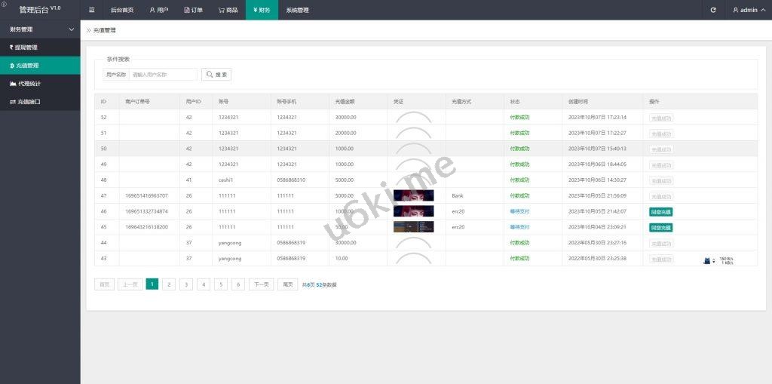The width and height of the screenshot is (772, 384).
Task: Open 提现管理 (Withdrawal management) in sidebar
Action: pyautogui.click(x=26, y=48)
